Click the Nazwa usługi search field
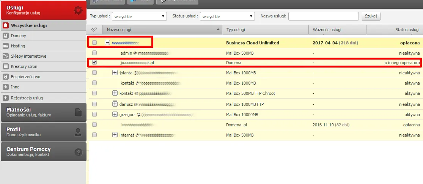The height and width of the screenshot is (184, 423). [x=323, y=16]
